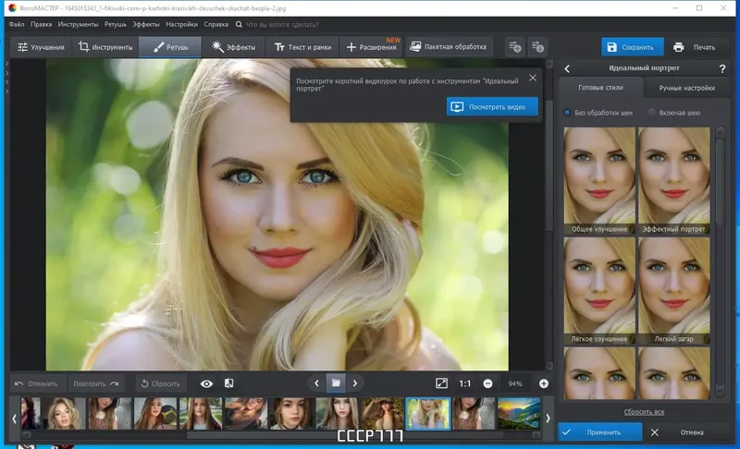This screenshot has width=740, height=449.
Task: Click the Посмотреть видео button
Action: pyautogui.click(x=491, y=106)
